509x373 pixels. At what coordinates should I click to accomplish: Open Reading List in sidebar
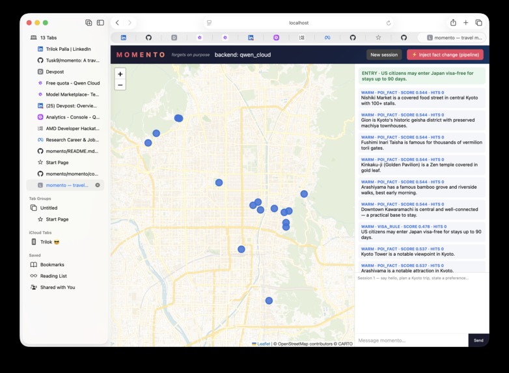[x=65, y=276]
